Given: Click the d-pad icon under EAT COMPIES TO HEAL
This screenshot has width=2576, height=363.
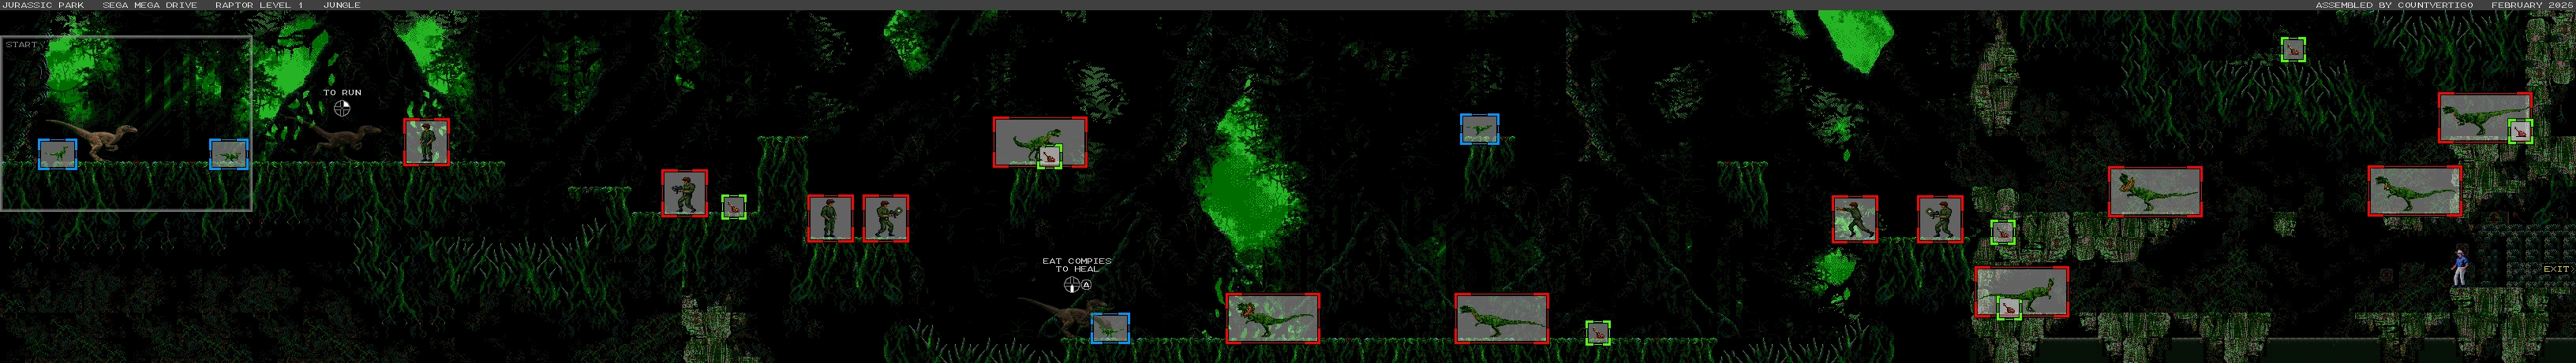Looking at the screenshot, I should pyautogui.click(x=1072, y=284).
